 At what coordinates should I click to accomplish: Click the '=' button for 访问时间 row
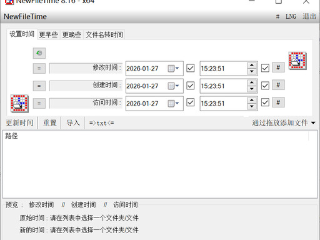pyautogui.click(x=39, y=103)
